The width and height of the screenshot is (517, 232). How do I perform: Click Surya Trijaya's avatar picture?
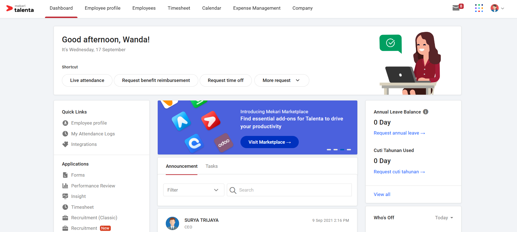[x=172, y=223]
